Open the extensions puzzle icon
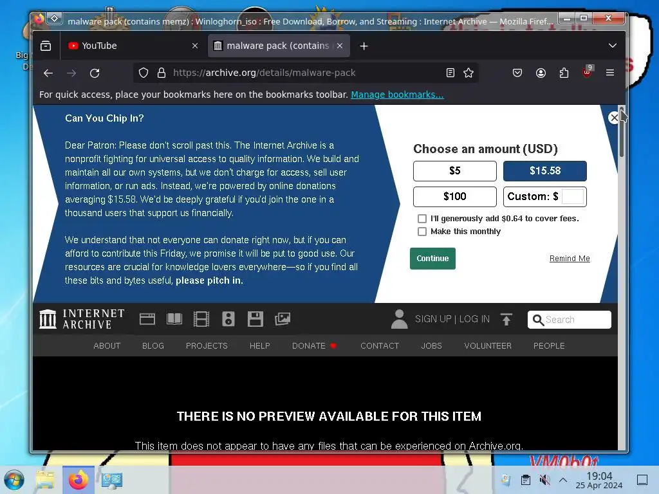 pyautogui.click(x=564, y=73)
